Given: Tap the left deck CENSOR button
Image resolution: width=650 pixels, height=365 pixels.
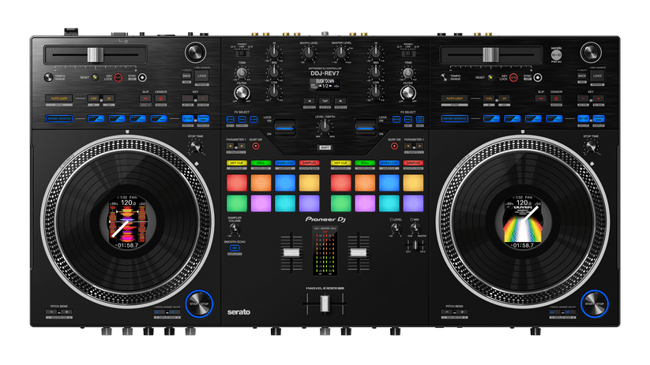Looking at the screenshot, I should click(x=161, y=99).
